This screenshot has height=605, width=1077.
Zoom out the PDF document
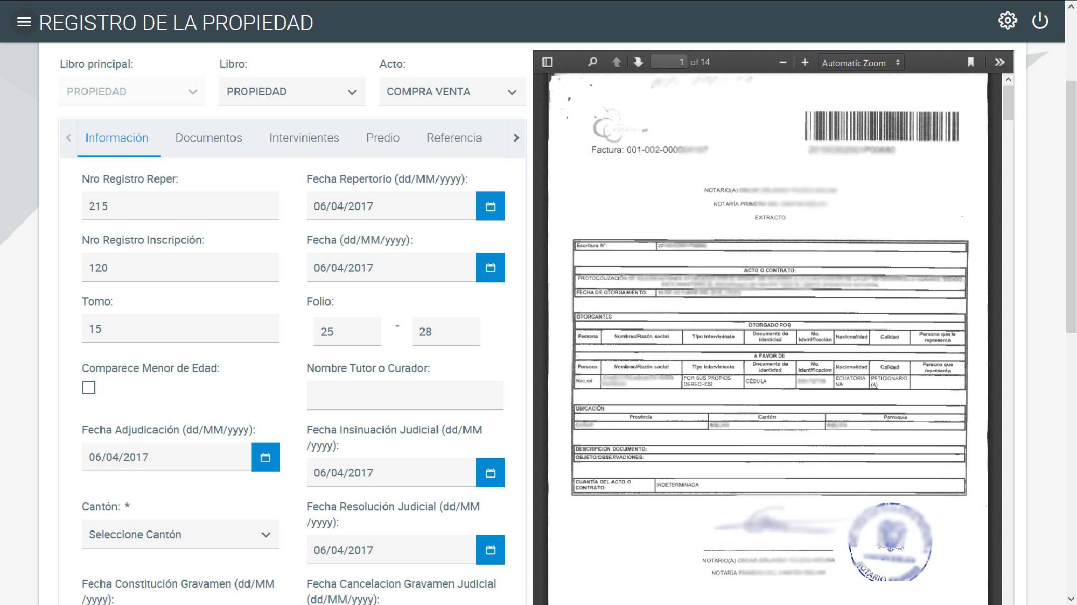pos(783,62)
